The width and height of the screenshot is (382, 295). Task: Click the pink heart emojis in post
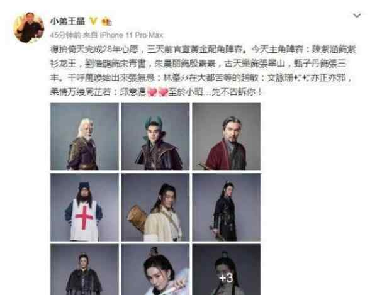point(157,92)
